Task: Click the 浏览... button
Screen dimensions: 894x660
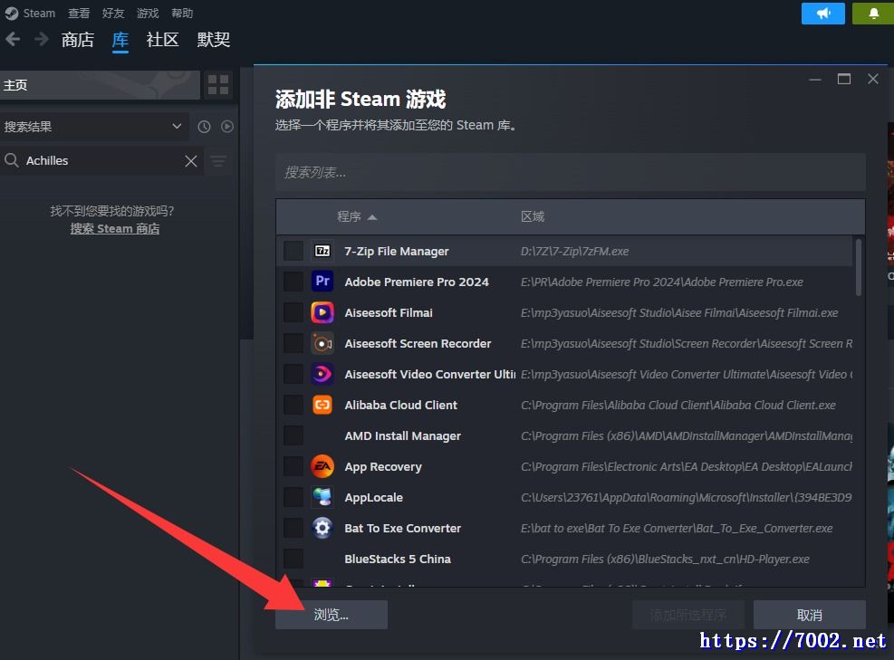Action: (x=332, y=615)
